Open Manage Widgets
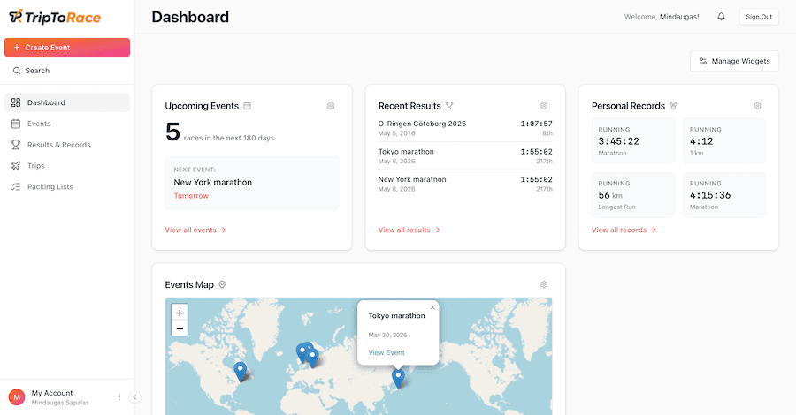Viewport: 796px width, 415px height. coord(734,61)
